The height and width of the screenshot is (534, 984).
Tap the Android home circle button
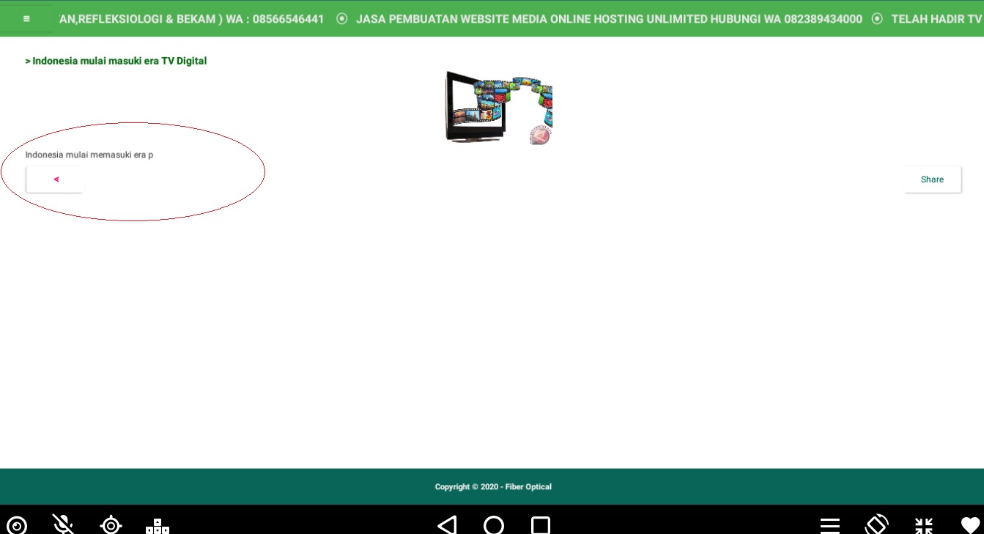point(494,525)
